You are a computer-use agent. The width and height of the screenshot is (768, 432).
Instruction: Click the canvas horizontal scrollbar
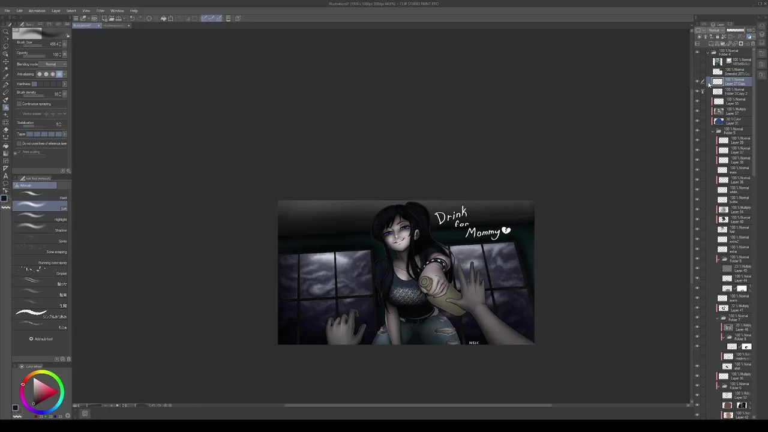[x=418, y=406]
